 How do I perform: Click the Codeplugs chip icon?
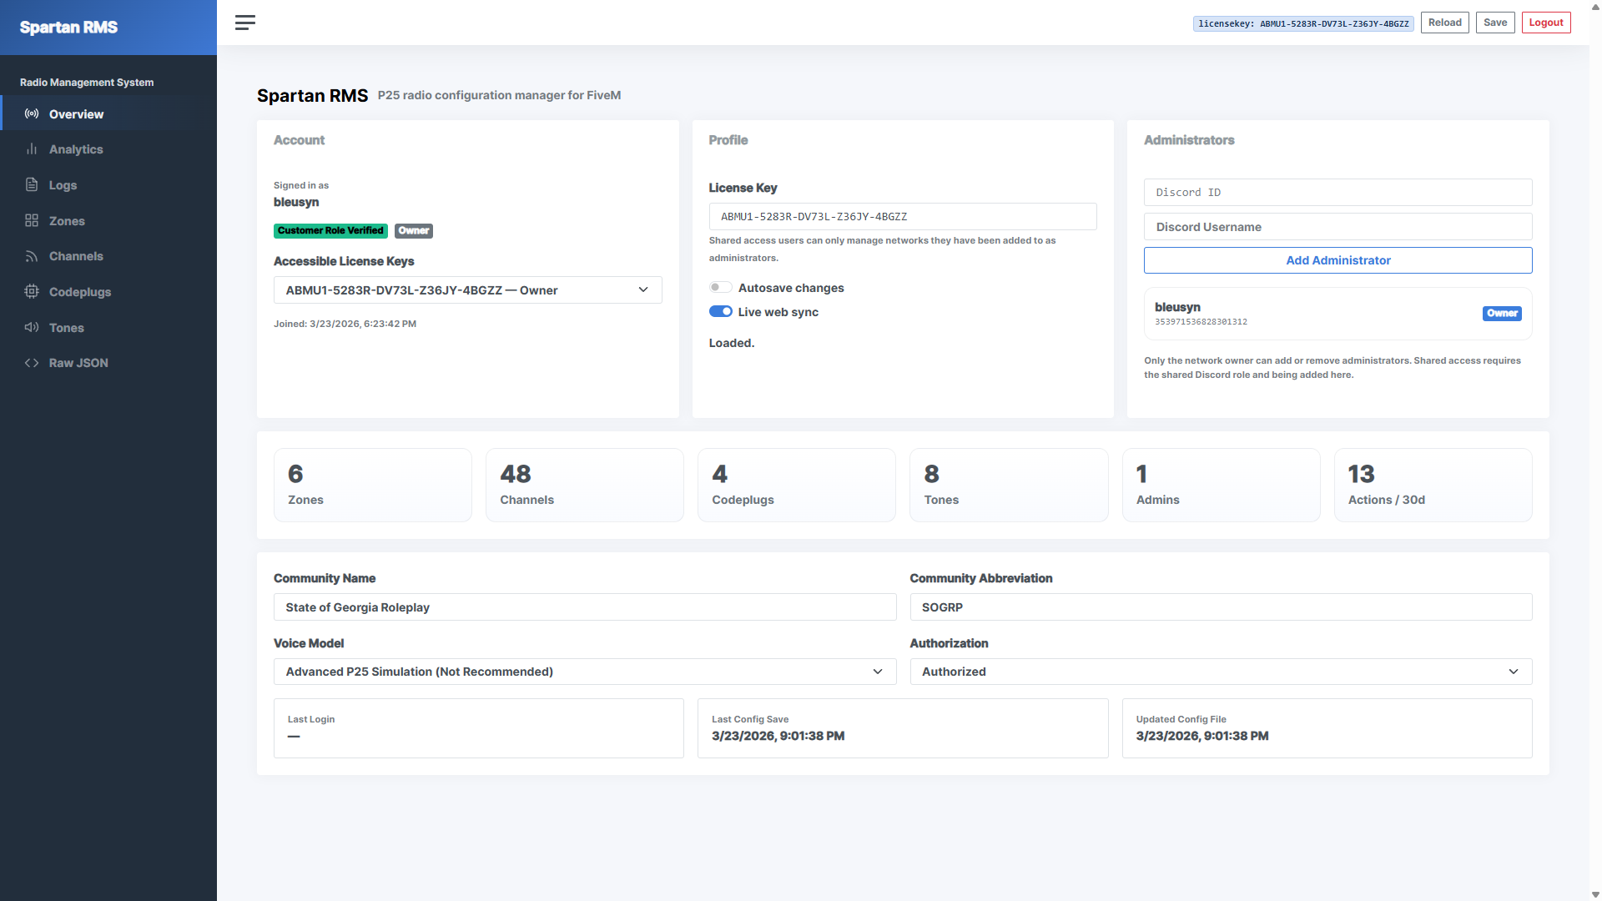(x=32, y=291)
